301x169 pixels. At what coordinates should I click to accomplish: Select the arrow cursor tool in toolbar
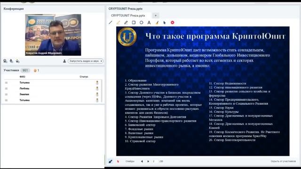[x=165, y=23]
